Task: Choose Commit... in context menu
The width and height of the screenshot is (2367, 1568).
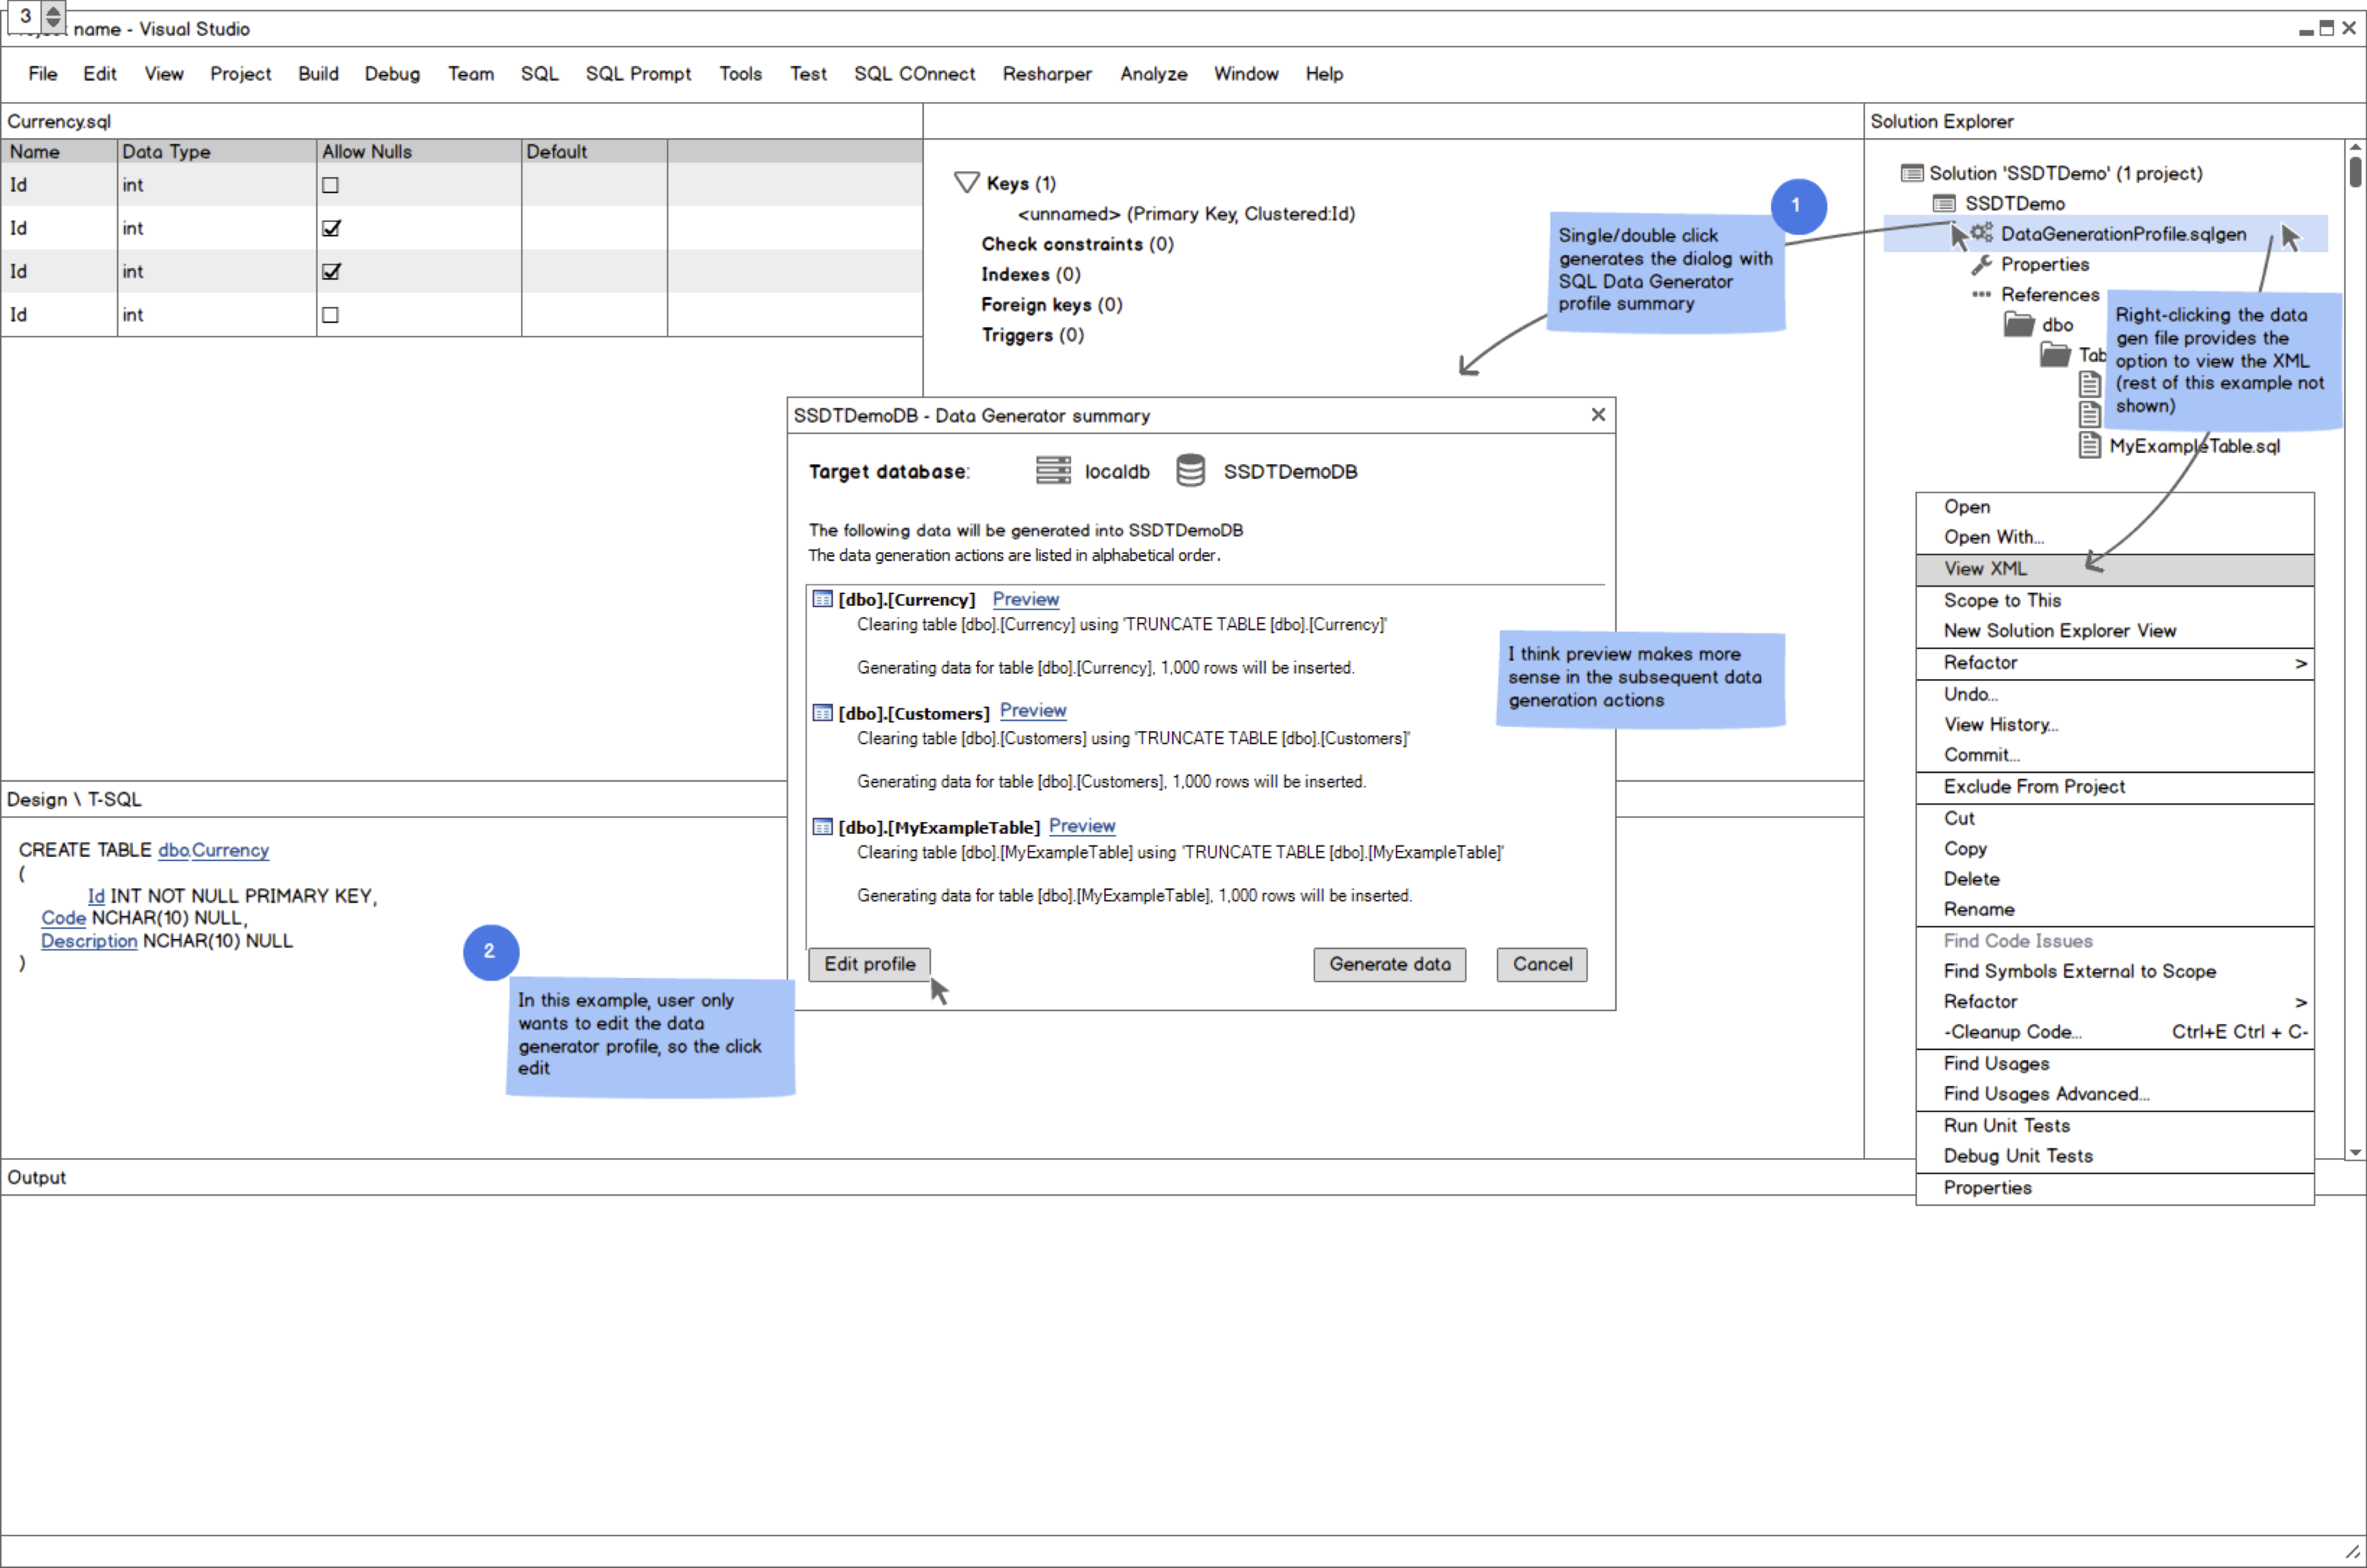Action: pyautogui.click(x=2114, y=755)
